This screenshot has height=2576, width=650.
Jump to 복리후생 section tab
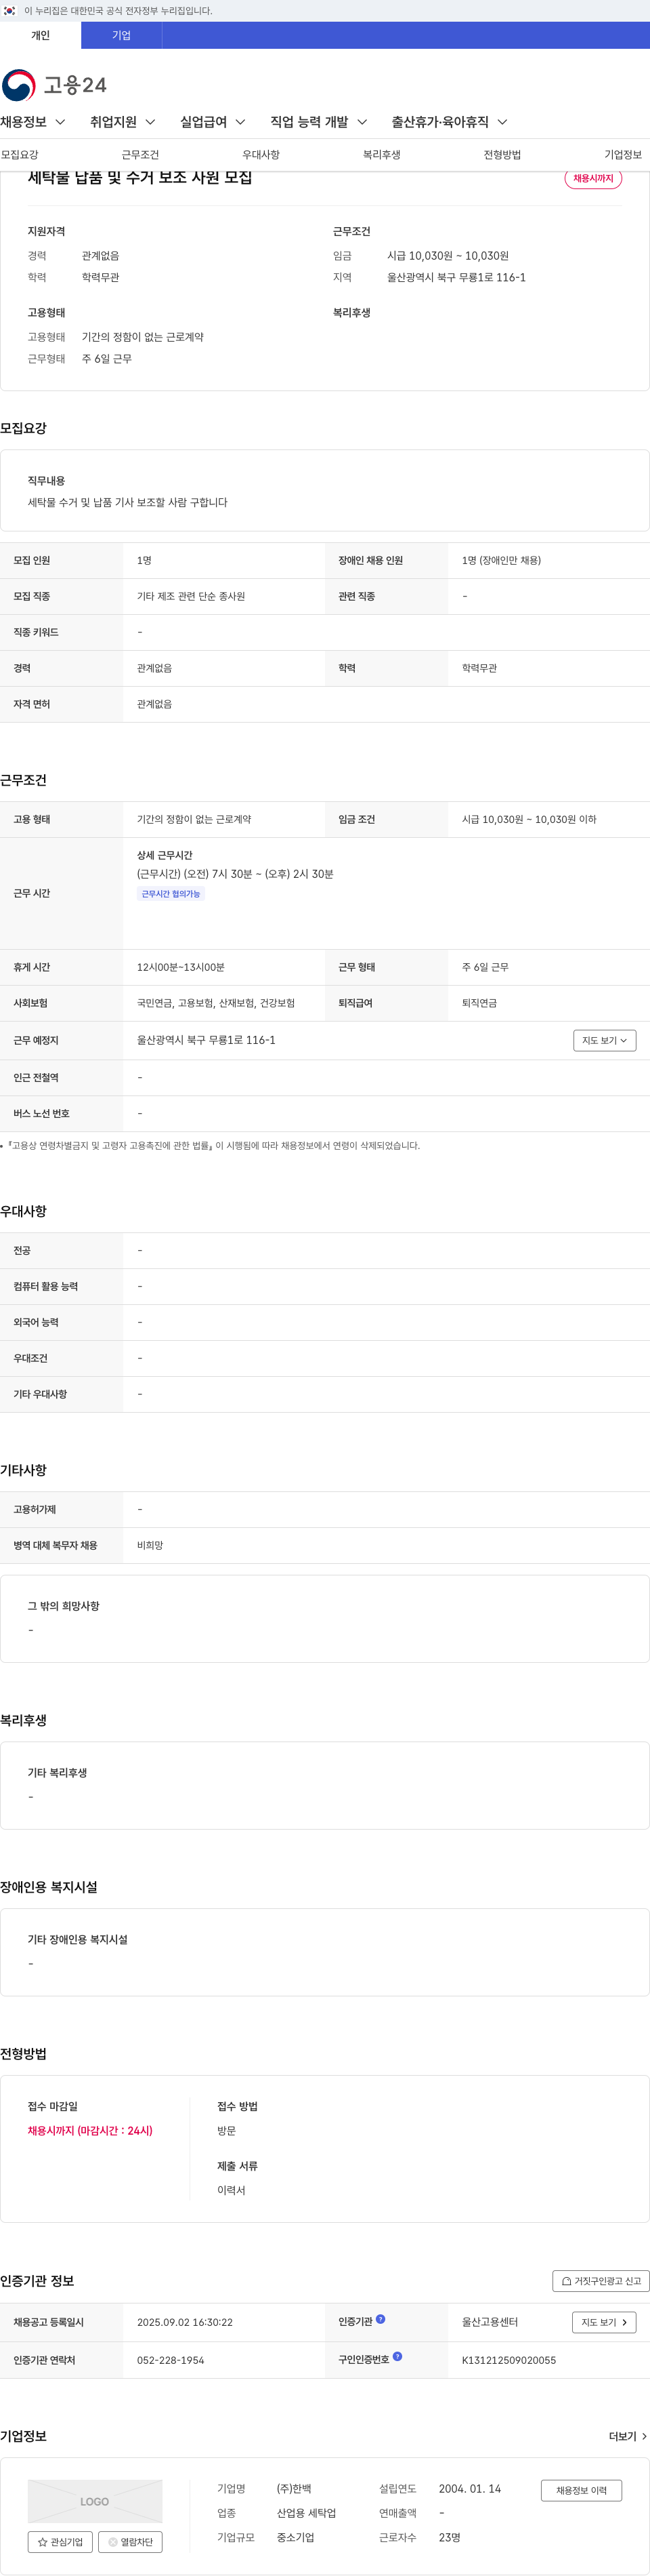(x=383, y=155)
